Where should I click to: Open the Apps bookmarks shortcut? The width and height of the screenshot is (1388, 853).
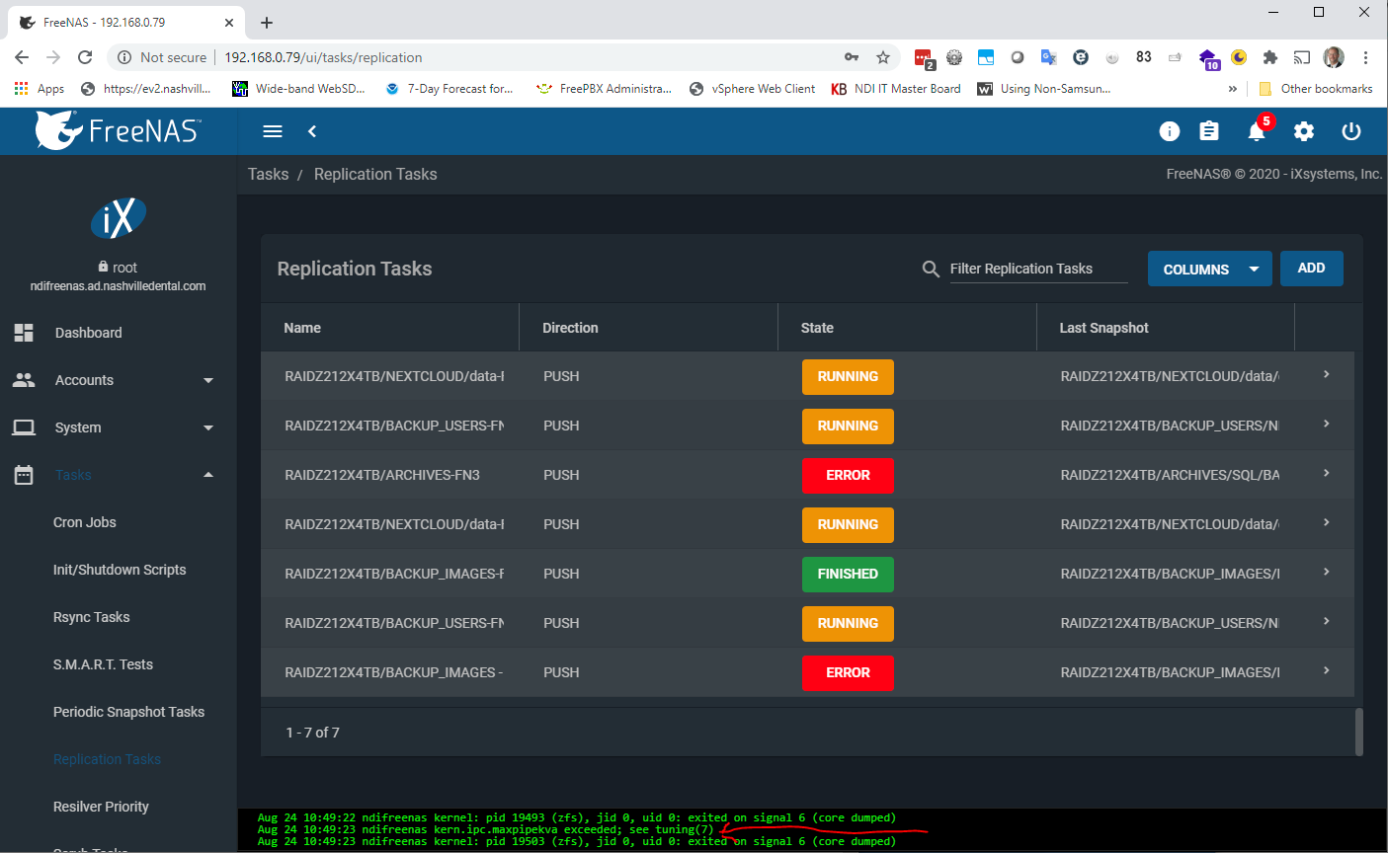pos(40,89)
